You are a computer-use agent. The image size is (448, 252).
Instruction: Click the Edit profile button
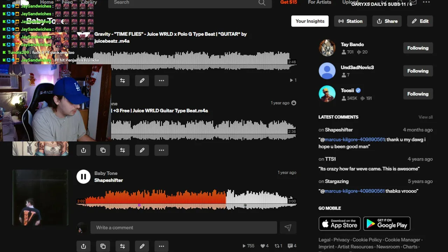coord(420,21)
